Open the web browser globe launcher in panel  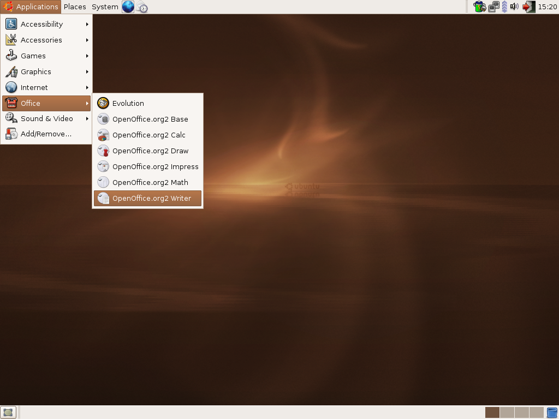tap(128, 7)
